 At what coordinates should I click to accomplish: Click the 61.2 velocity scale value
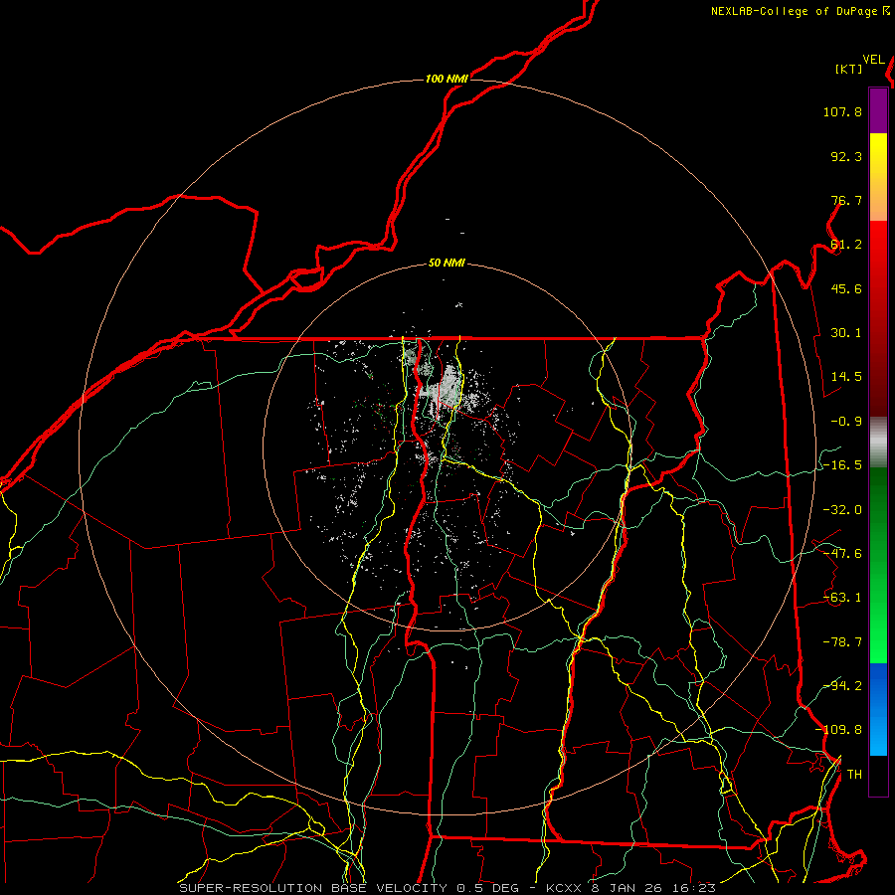pos(846,245)
